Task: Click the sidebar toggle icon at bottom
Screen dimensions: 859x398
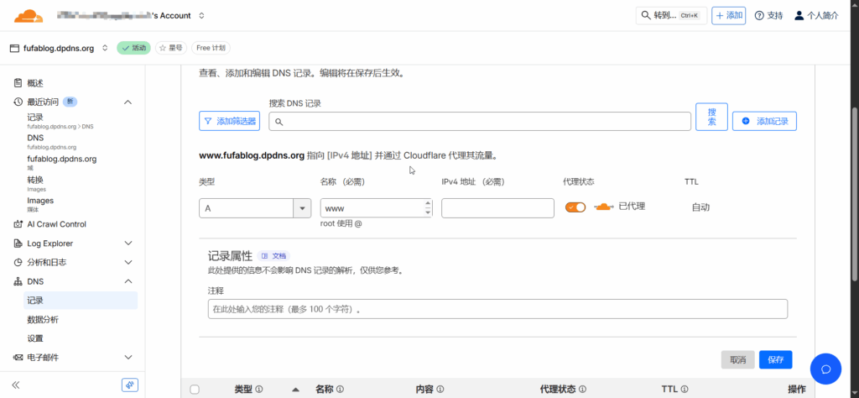Action: [x=129, y=385]
